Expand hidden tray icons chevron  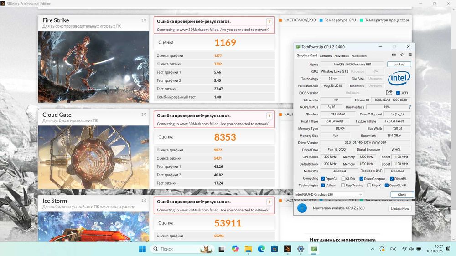(373, 249)
